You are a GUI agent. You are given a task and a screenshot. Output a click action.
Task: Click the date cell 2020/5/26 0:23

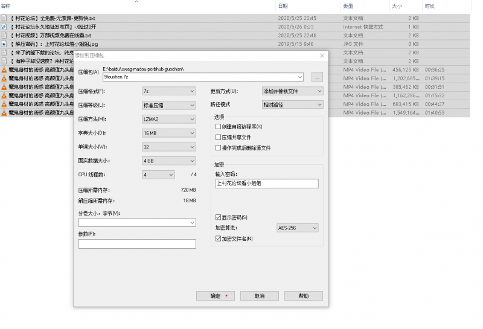296,27
